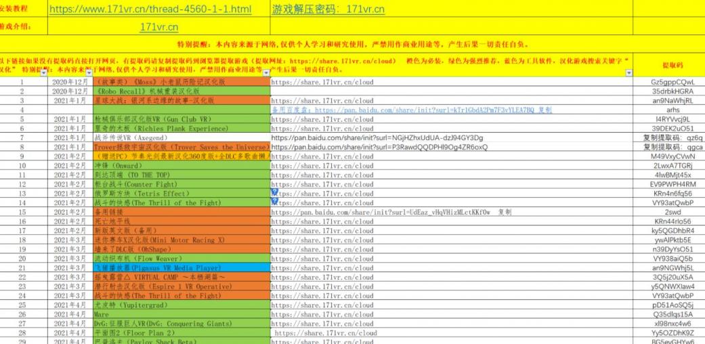Open the filter dropdown of the row number column
This screenshot has height=344, width=705.
(x=43, y=73)
